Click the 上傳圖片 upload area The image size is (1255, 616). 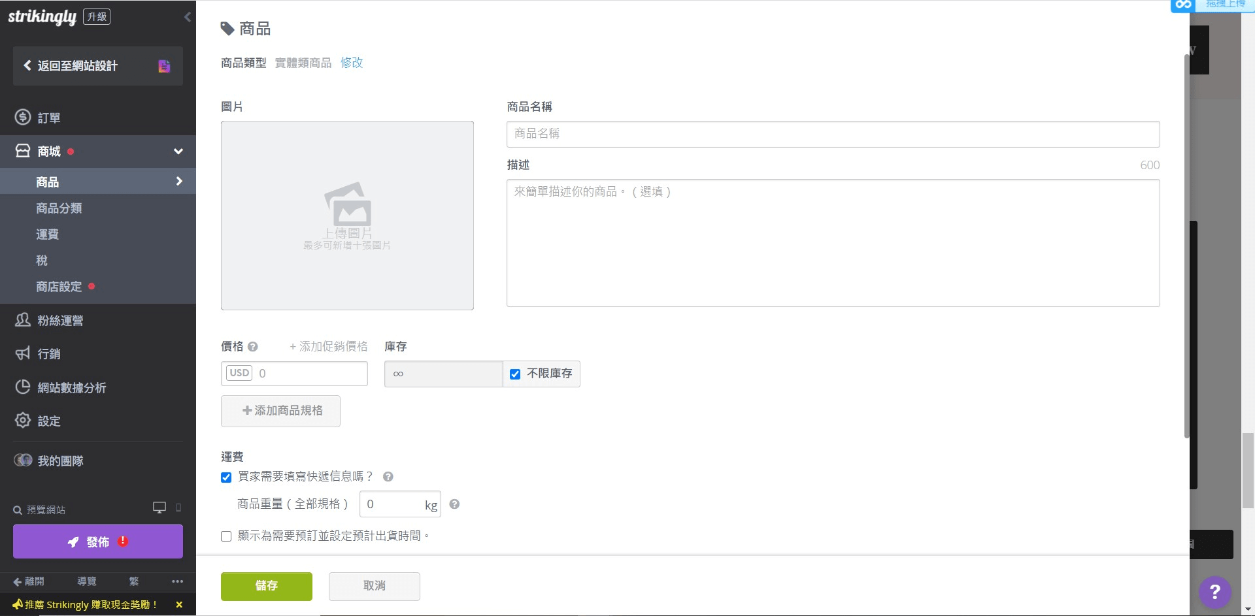tap(347, 216)
